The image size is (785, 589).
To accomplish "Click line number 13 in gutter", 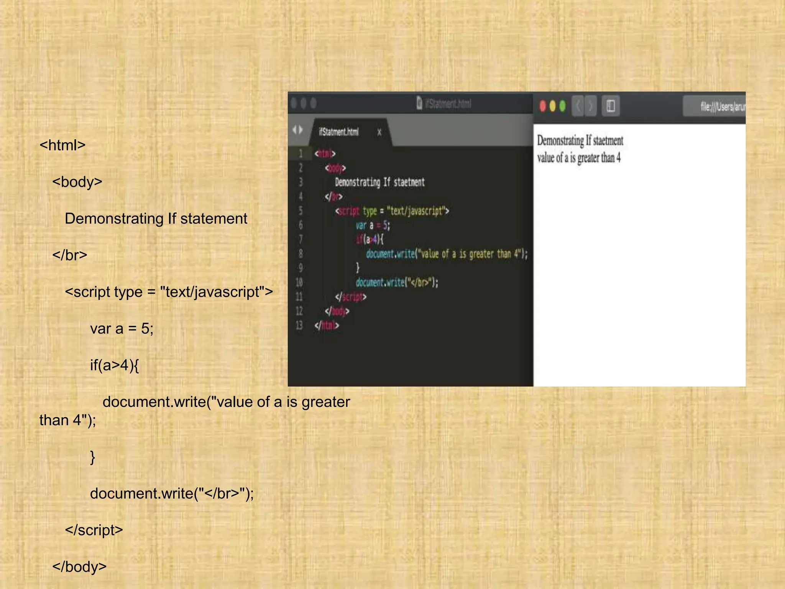I will click(x=299, y=326).
